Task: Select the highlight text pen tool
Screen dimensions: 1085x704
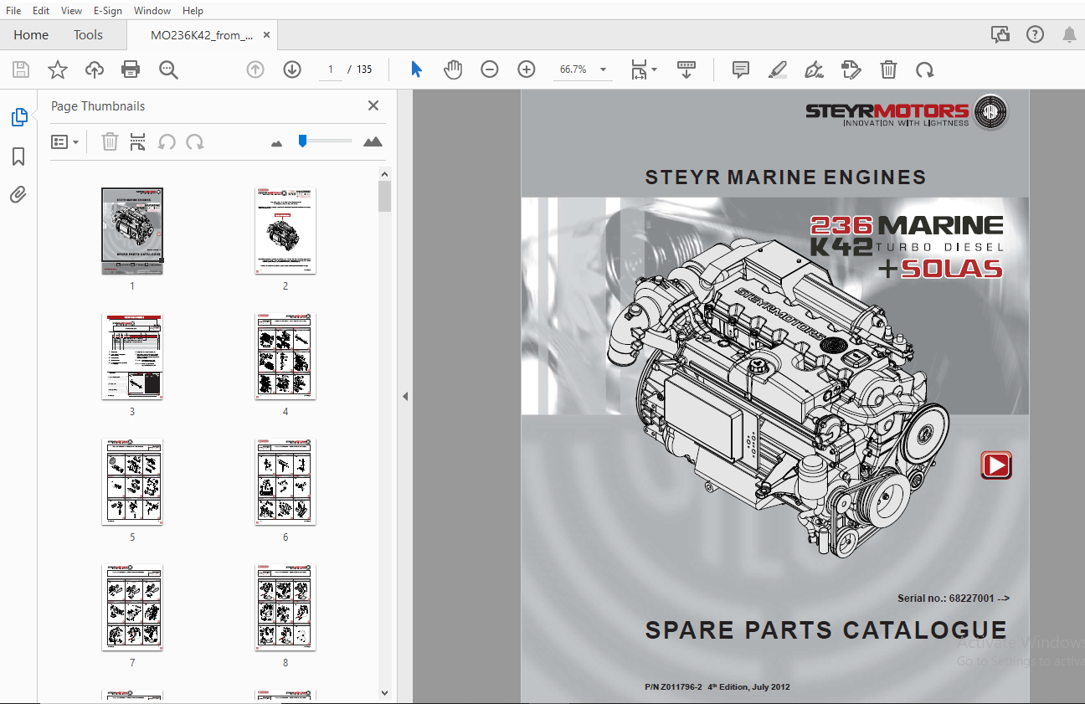Action: 777,69
